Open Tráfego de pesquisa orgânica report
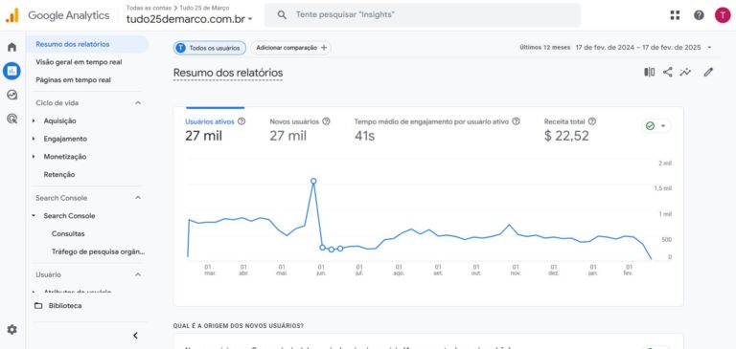This screenshot has height=349, width=736. click(98, 251)
